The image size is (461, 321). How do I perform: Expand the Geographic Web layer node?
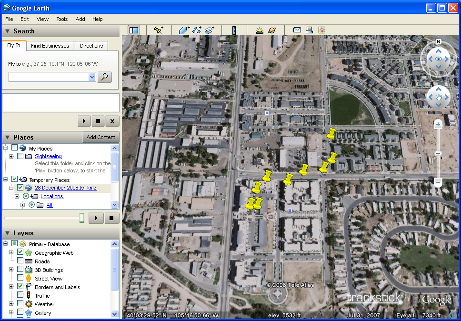coord(11,252)
